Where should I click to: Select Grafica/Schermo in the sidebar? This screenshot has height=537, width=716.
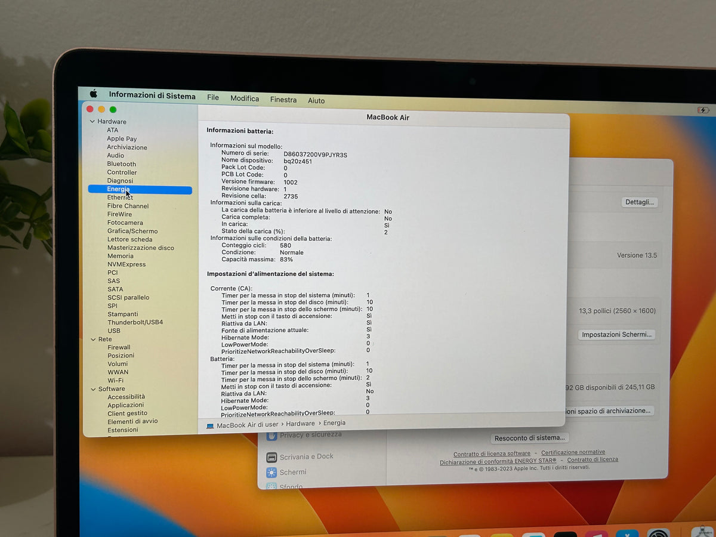[x=132, y=231]
